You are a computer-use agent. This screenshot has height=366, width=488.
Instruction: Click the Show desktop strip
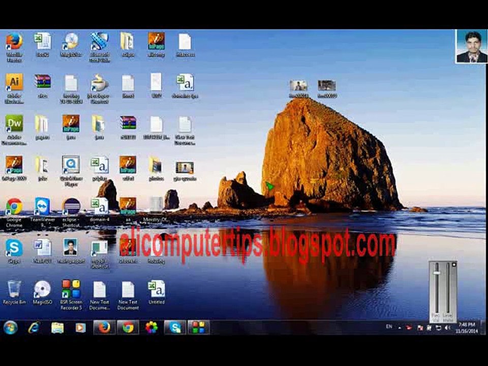click(x=483, y=327)
